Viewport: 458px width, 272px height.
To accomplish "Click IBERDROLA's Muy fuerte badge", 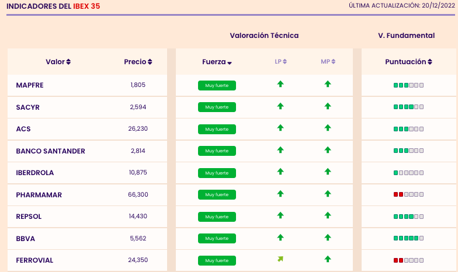I will coord(217,173).
